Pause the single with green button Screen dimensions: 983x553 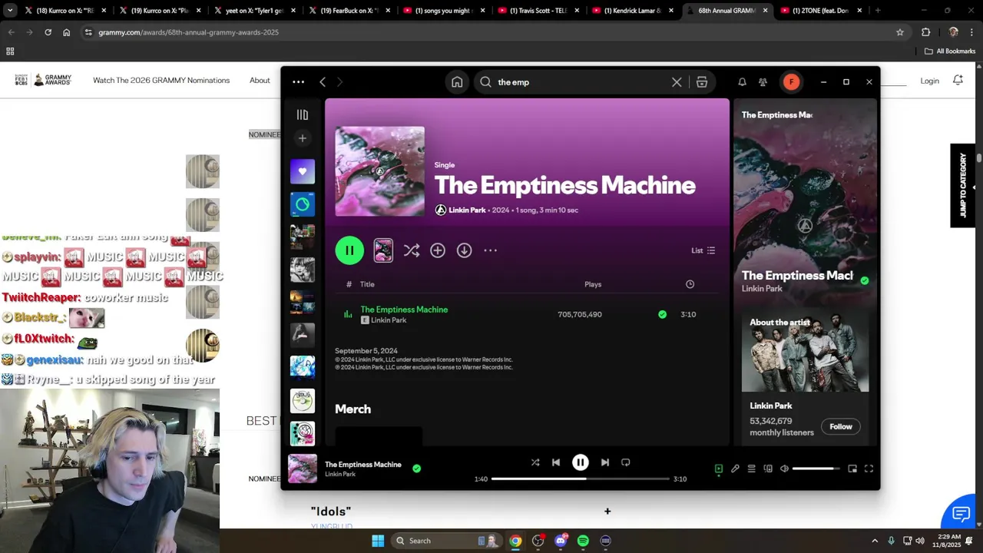point(349,250)
